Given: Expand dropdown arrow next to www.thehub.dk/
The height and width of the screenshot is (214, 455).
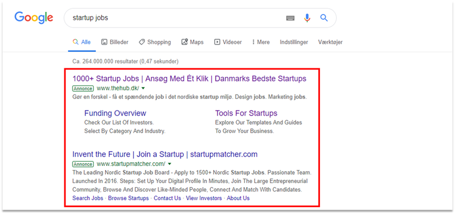Looking at the screenshot, I should coord(143,88).
